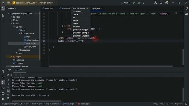This screenshot has height=106, width=189.
Task: Clear console trash icon
Action: [x=8, y=98]
